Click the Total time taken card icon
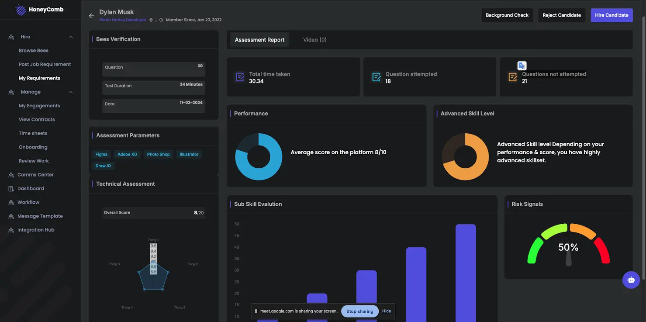This screenshot has width=646, height=322. [240, 77]
